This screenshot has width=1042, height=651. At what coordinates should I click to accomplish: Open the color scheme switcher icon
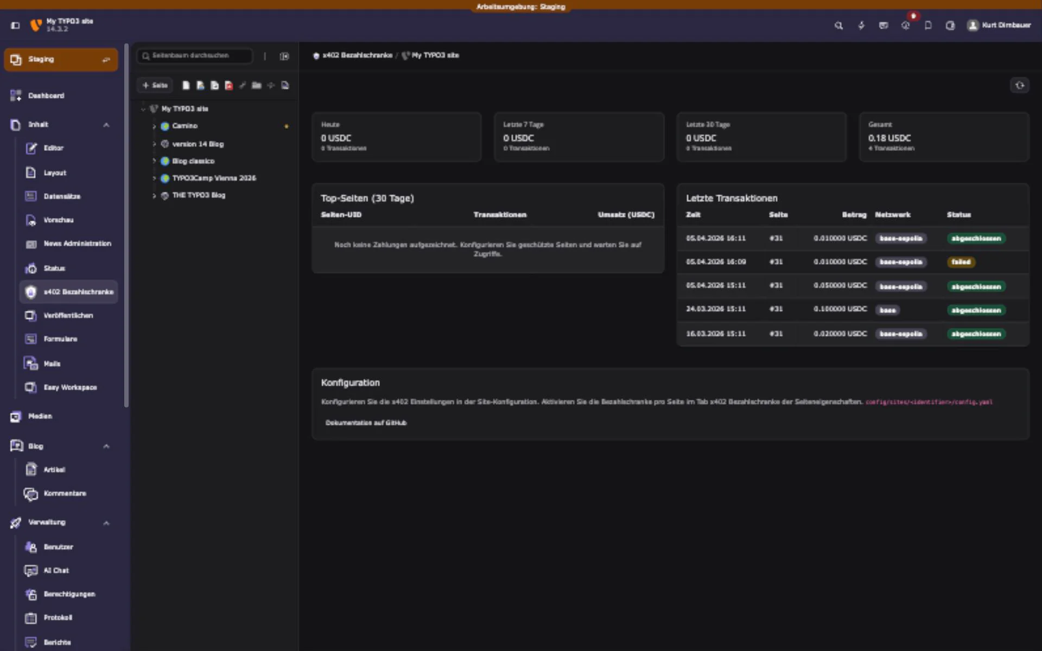coord(950,25)
